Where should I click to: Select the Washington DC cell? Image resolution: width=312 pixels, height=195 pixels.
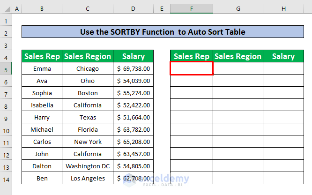tap(88, 166)
